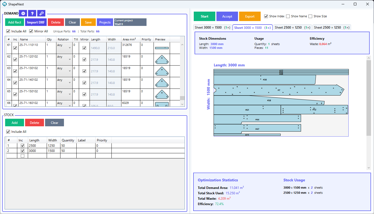Enable the Show Name checkbox

coord(288,16)
